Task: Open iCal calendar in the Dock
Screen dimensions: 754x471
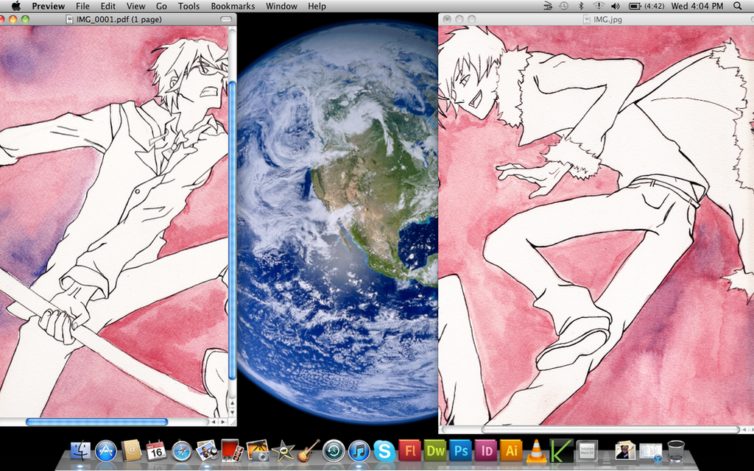Action: [x=156, y=451]
